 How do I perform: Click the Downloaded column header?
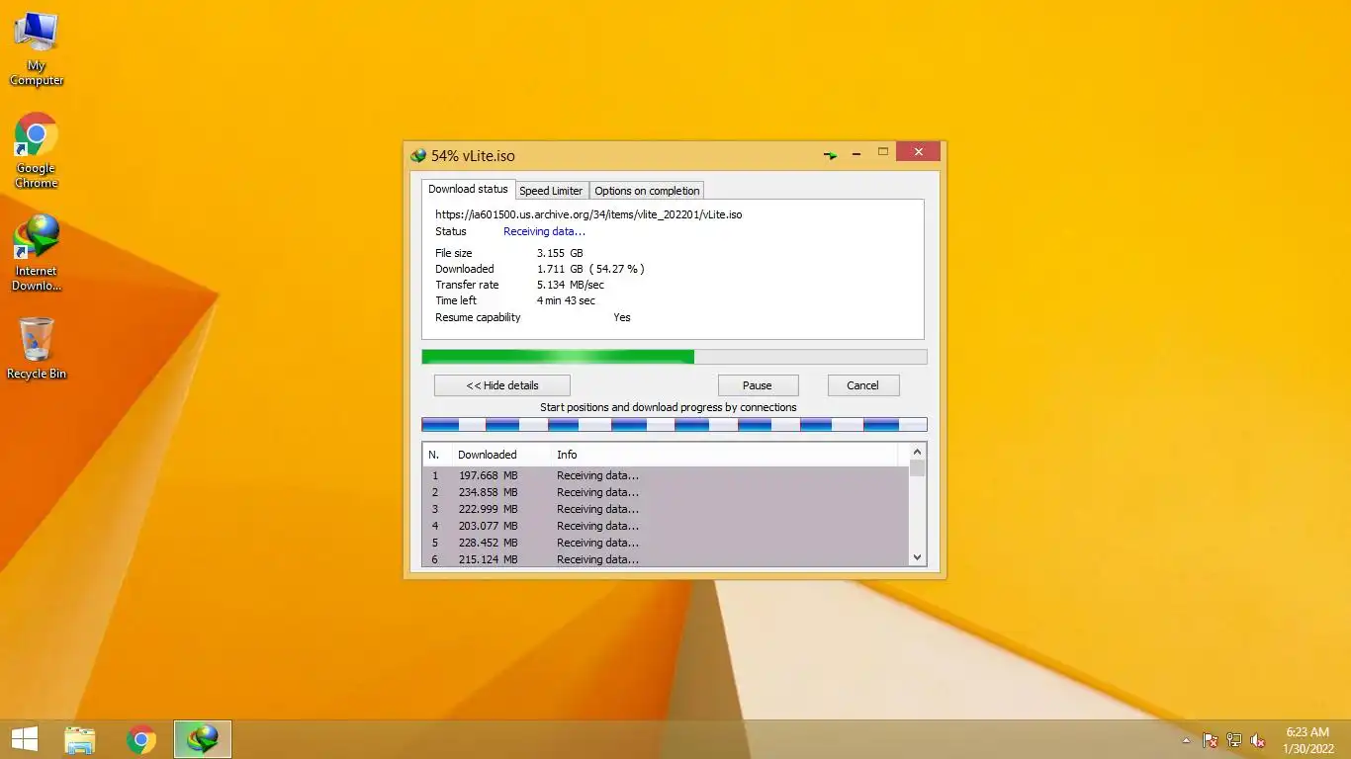click(x=500, y=455)
